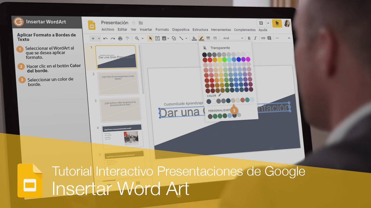
Task: Open the zoom level dropdown arrow
Action: (142, 38)
